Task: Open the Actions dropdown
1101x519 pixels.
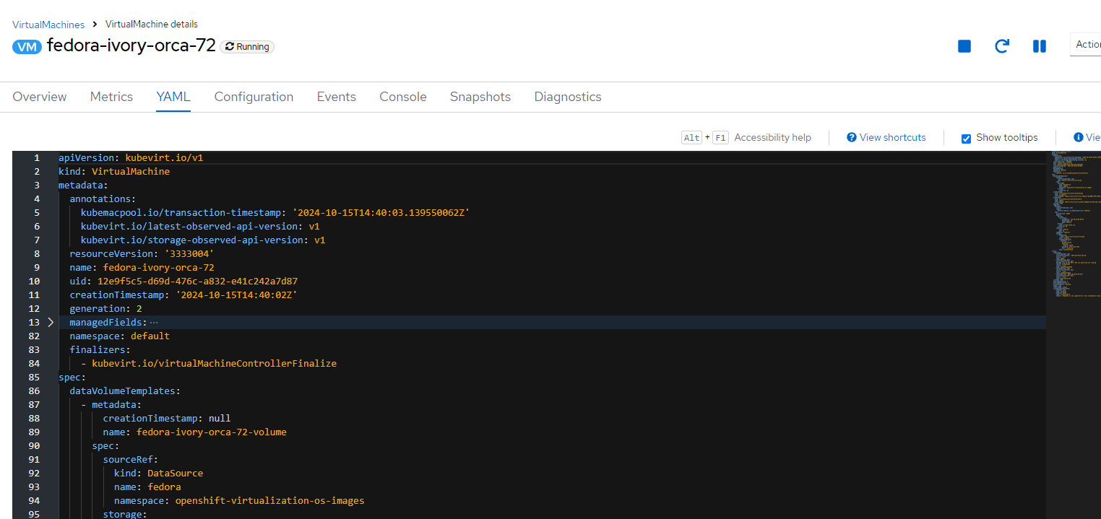Action: coord(1086,45)
